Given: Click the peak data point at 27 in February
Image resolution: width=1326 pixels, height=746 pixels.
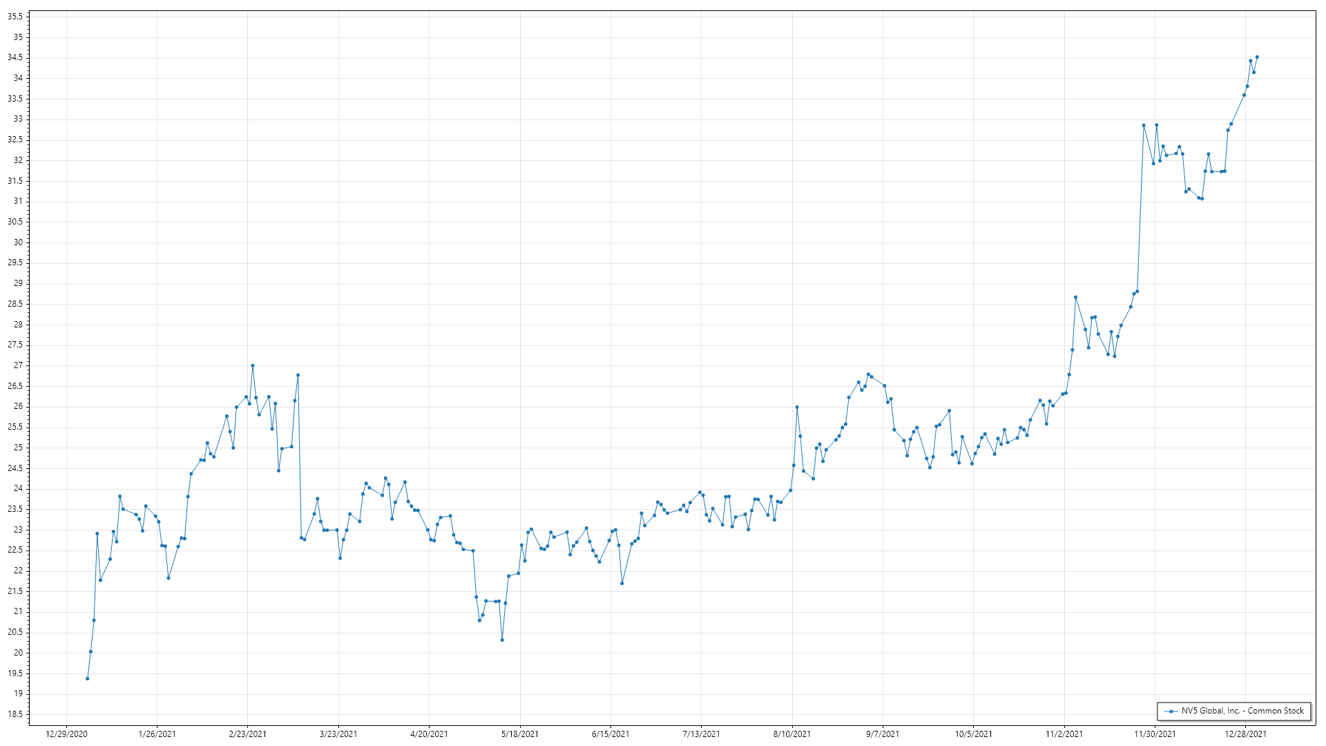Looking at the screenshot, I should coord(253,365).
